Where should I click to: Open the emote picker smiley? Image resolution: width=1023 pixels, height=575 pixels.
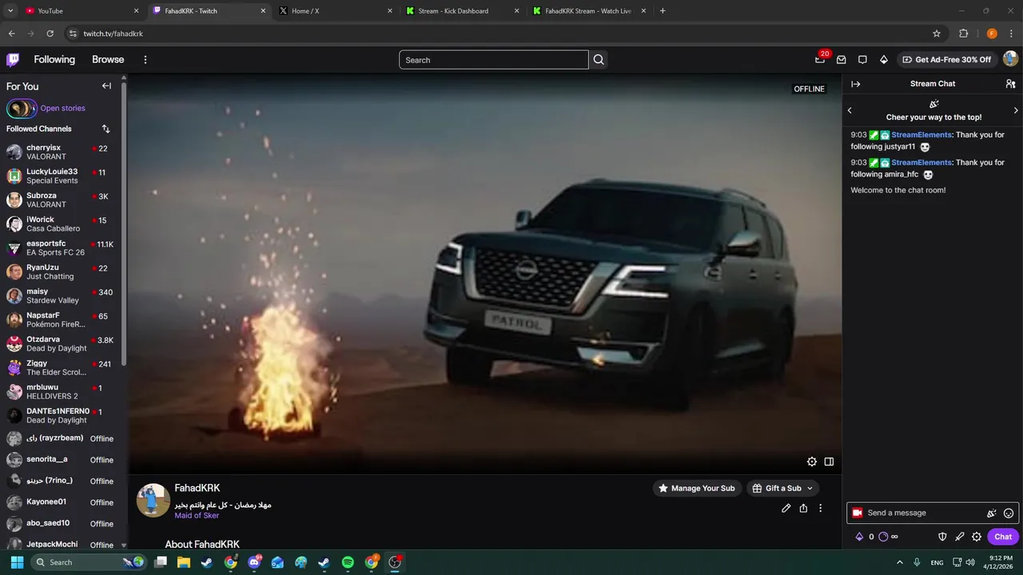[x=1009, y=514]
